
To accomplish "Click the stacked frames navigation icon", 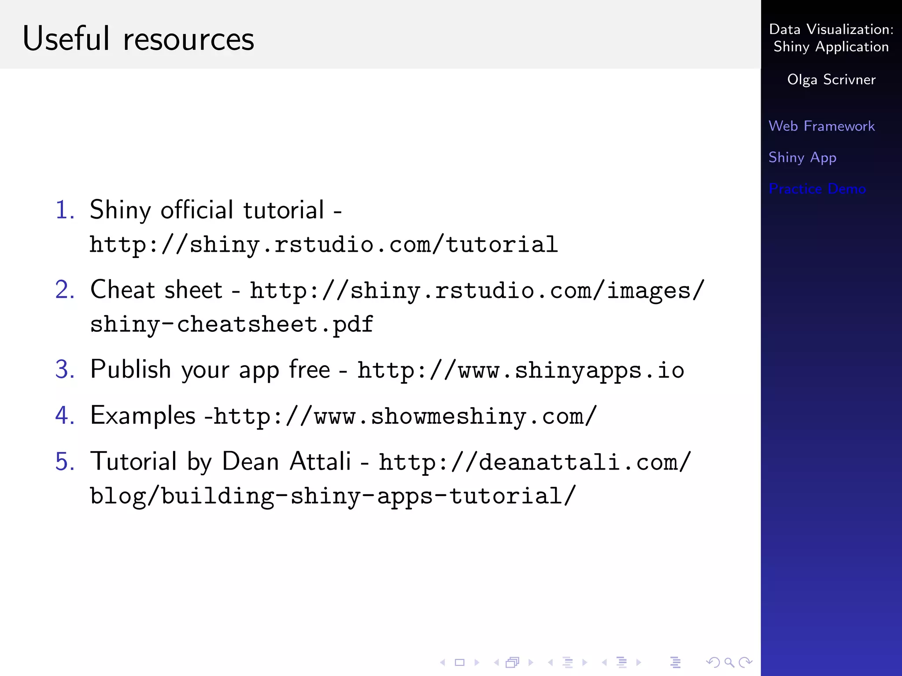I will click(x=513, y=662).
